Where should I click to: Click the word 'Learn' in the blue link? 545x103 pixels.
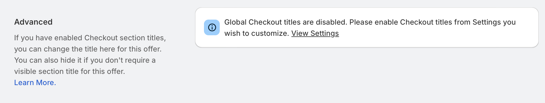click(x=24, y=83)
